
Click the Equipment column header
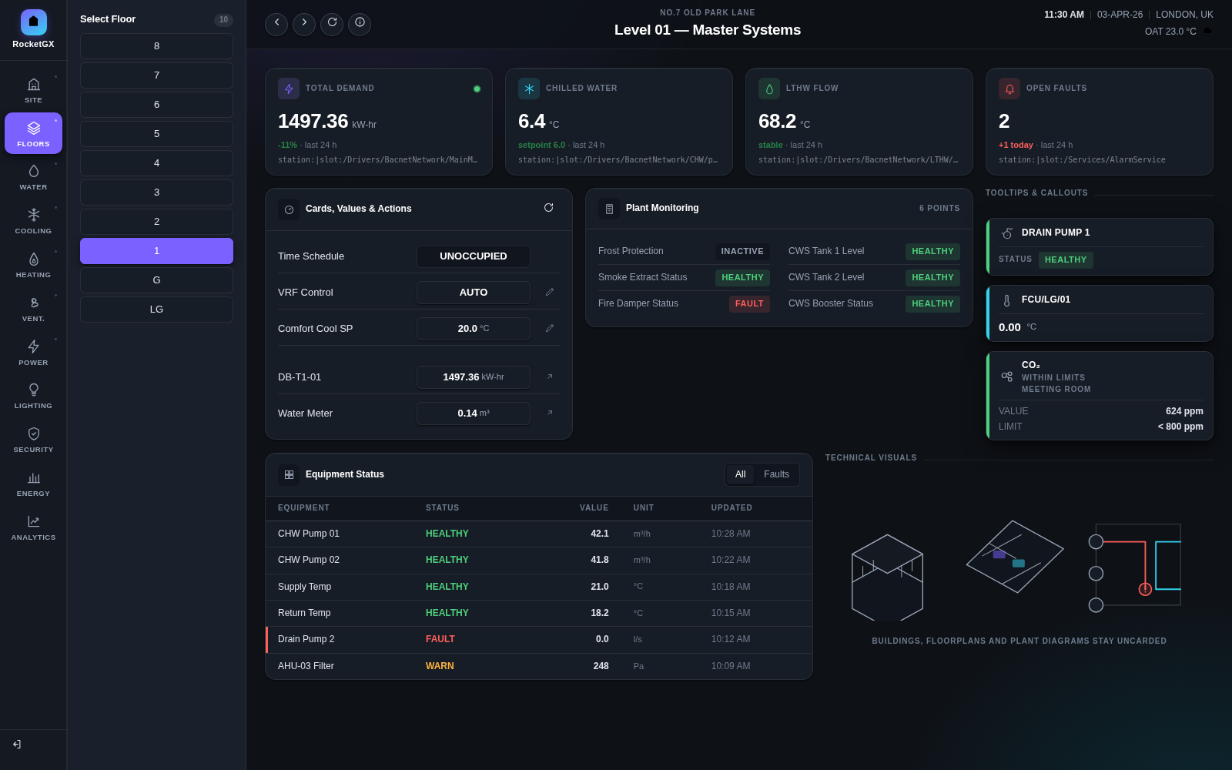click(x=303, y=508)
